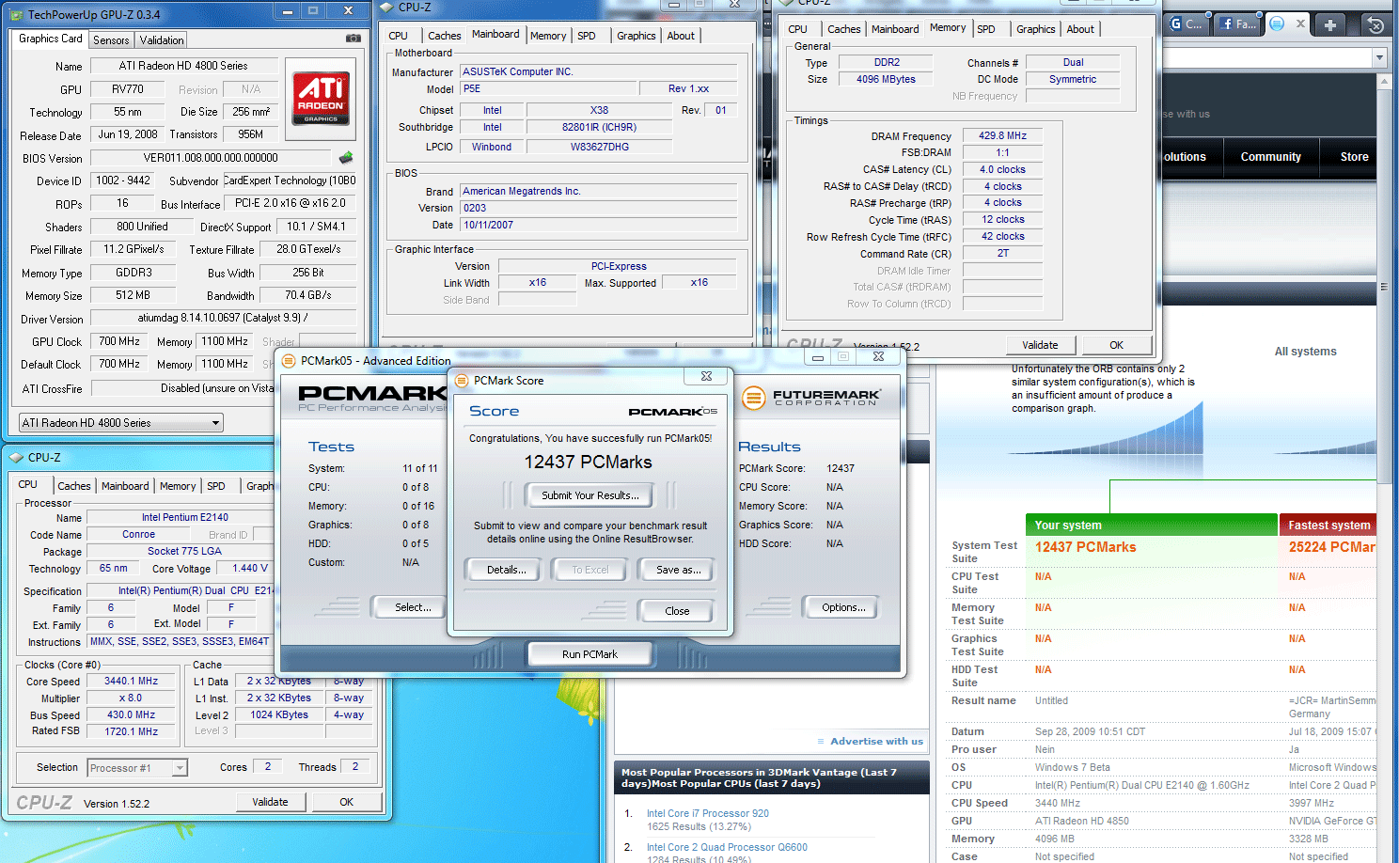The width and height of the screenshot is (1399, 863).
Task: Click the Advertise with us link
Action: [x=876, y=741]
